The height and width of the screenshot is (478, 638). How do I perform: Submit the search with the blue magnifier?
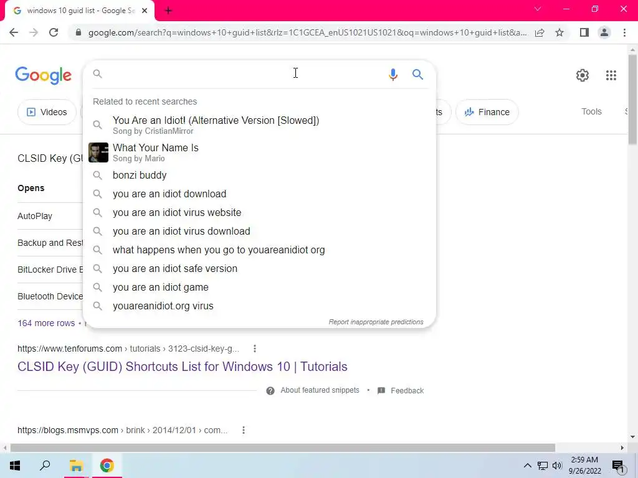pos(417,75)
